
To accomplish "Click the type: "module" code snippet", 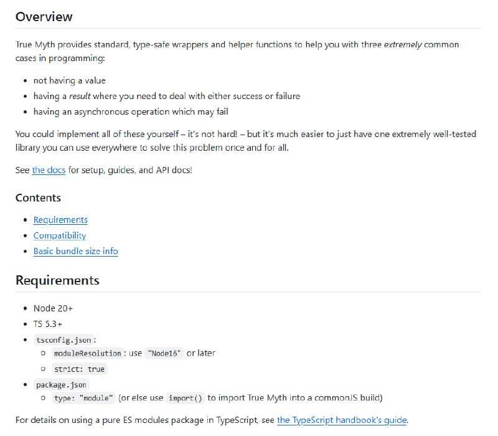I will tap(84, 398).
